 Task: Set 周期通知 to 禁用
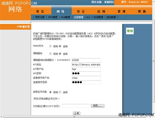(50, 54)
